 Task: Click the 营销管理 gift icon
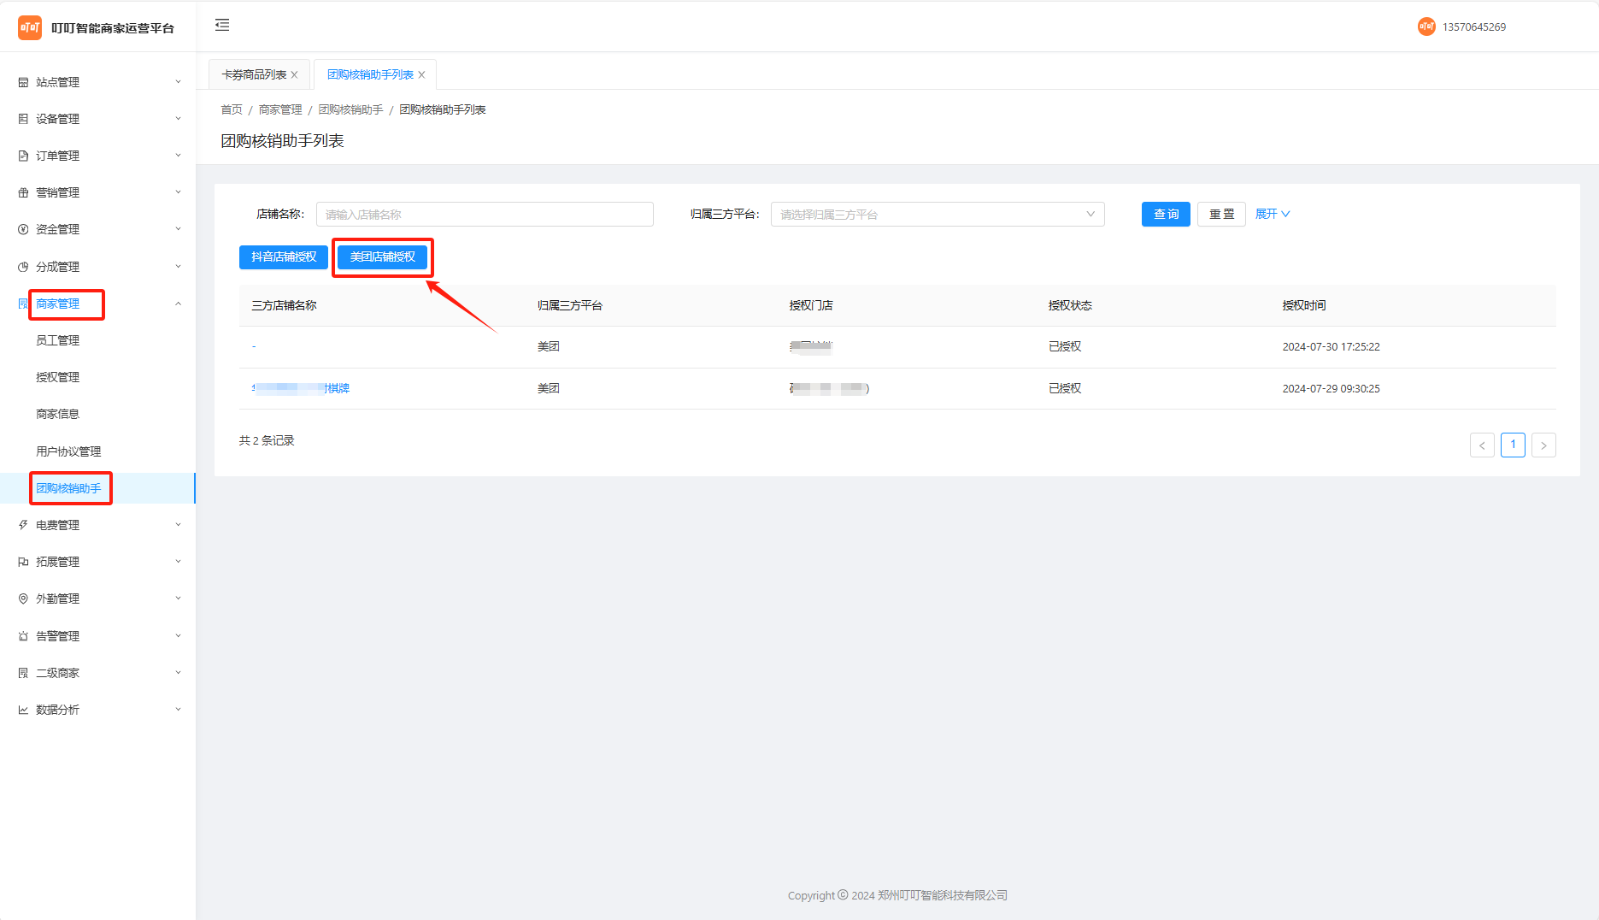pyautogui.click(x=23, y=192)
